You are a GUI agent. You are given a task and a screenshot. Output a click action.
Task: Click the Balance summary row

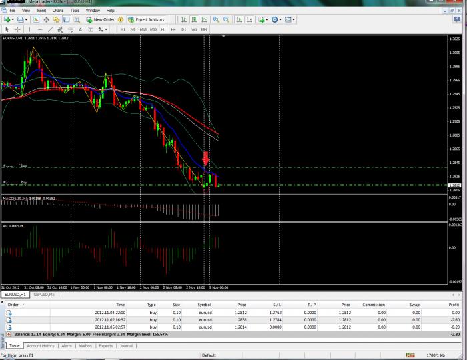click(233, 335)
